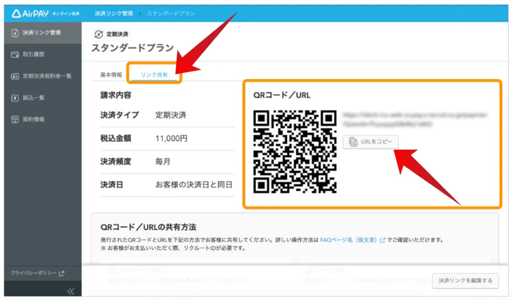
Task: Click the 定期決済契約者一覧 icon
Action: pos(15,76)
